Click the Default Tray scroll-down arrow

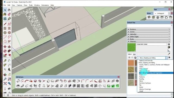click(x=172, y=96)
